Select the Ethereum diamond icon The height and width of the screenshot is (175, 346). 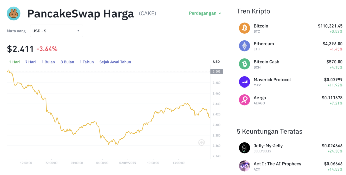(x=244, y=46)
